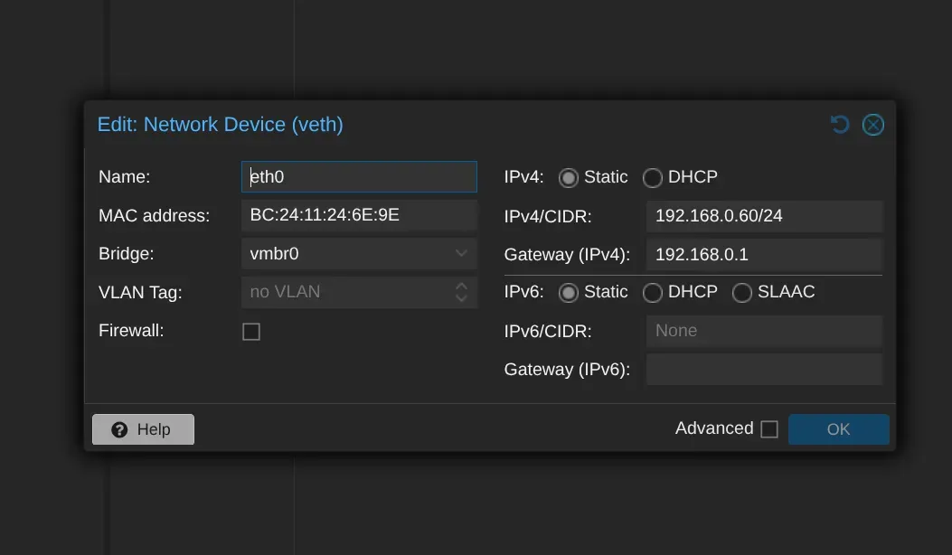This screenshot has height=555, width=952.
Task: Enable the Firewall checkbox
Action: [251, 332]
